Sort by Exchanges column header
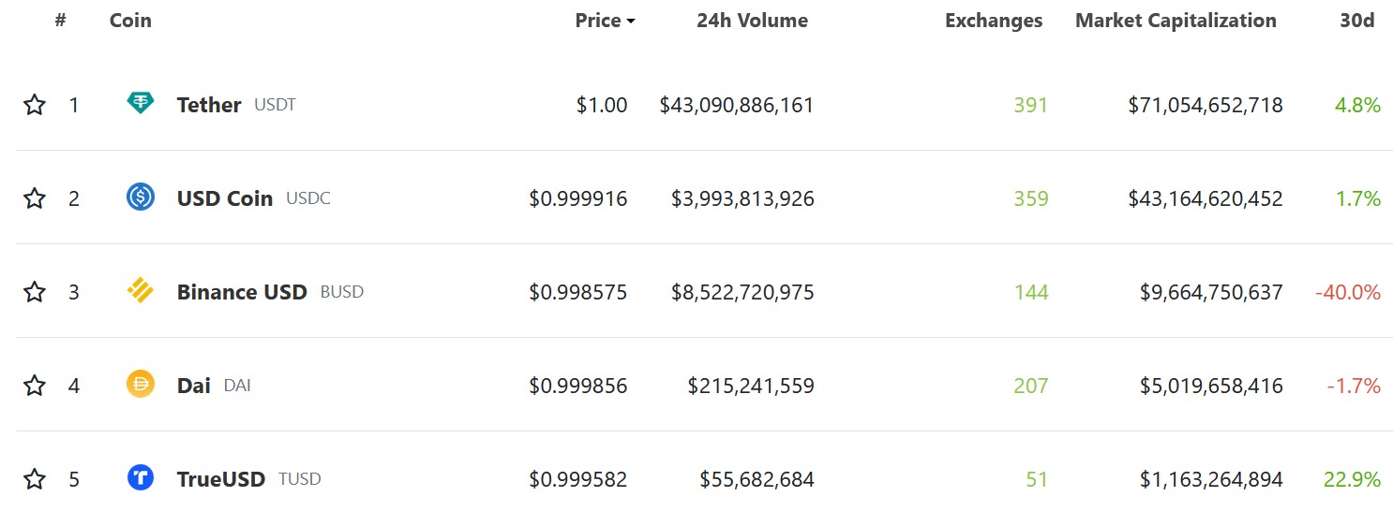Image resolution: width=1393 pixels, height=511 pixels. pyautogui.click(x=994, y=21)
